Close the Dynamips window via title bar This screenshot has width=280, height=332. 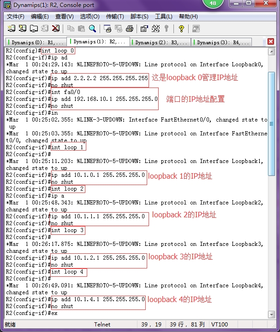(x=266, y=3)
